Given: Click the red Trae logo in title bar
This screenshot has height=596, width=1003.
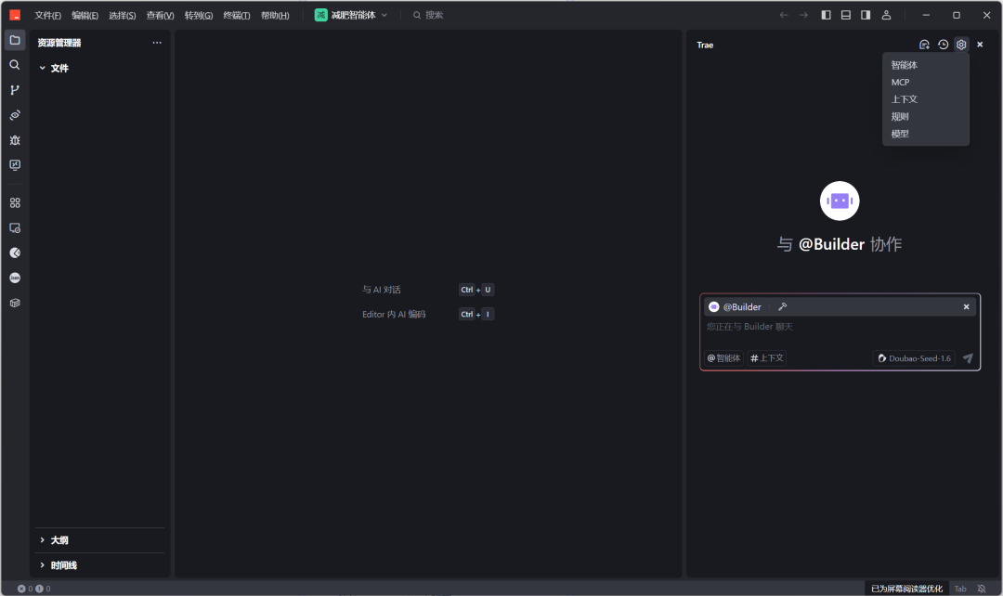Looking at the screenshot, I should [15, 15].
